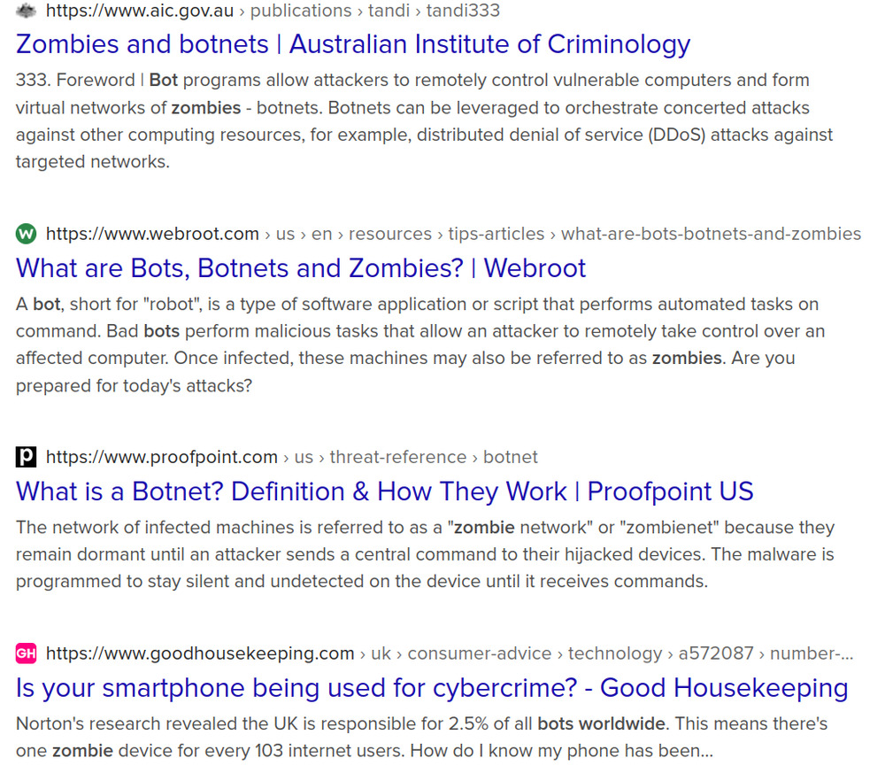This screenshot has height=781, width=885.
Task: Click the "threat-reference" breadcrumb segment
Action: click(x=396, y=457)
